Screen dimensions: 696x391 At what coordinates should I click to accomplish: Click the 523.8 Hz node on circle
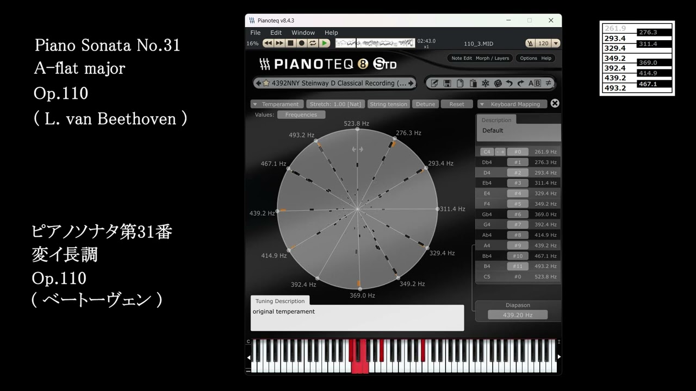click(357, 129)
